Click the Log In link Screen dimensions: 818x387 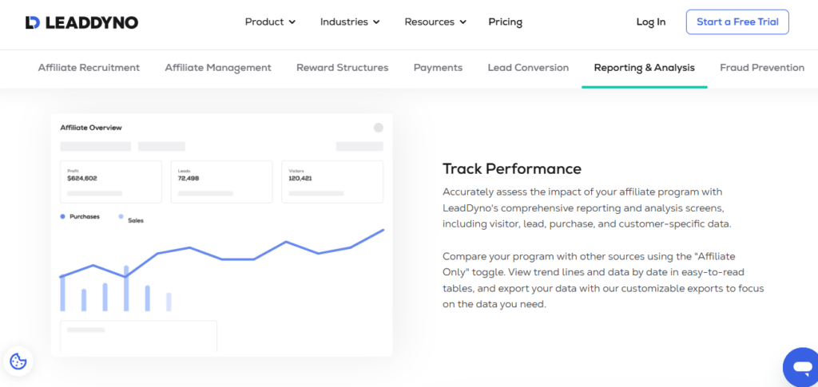tap(650, 22)
